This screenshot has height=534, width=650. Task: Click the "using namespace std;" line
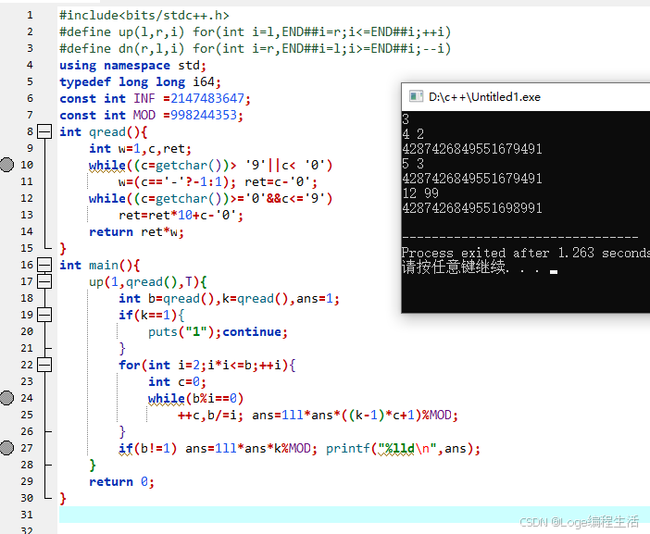(132, 66)
